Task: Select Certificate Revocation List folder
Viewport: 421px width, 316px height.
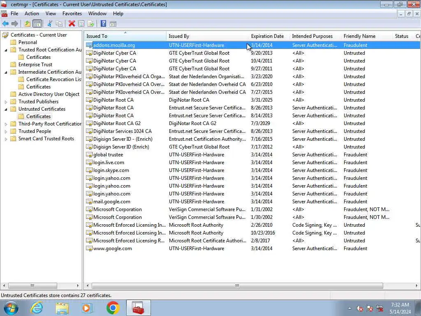Action: coord(50,79)
